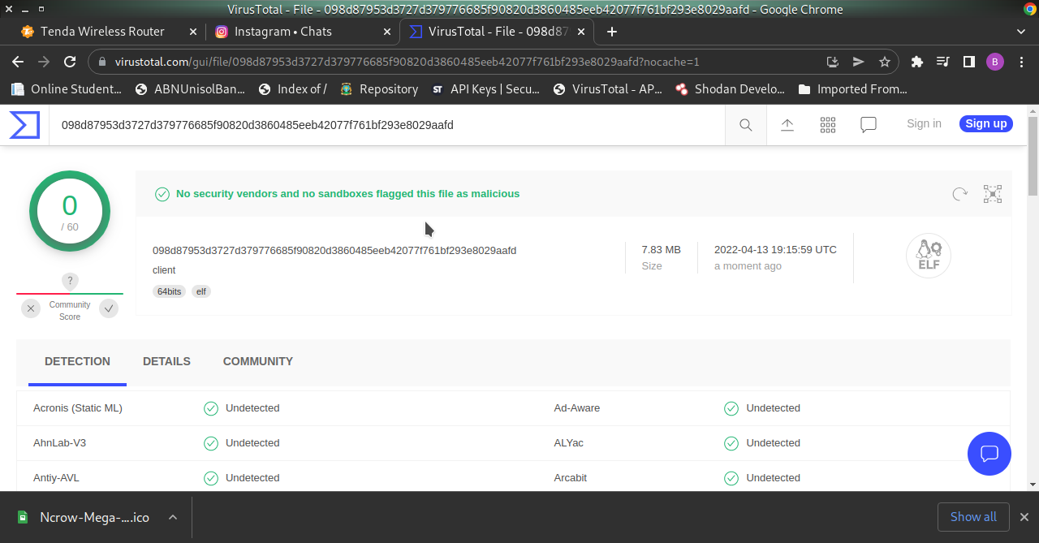Click the Sign up button

tap(986, 124)
